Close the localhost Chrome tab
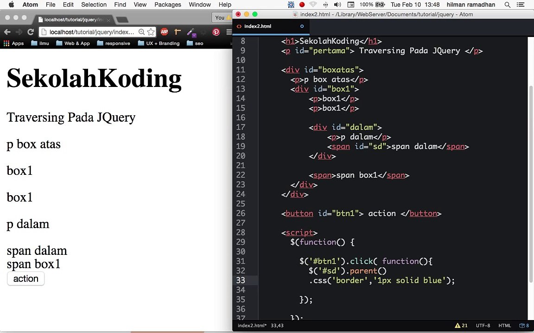This screenshot has height=333, width=534. point(108,20)
